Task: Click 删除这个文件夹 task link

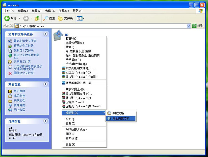Action: click(24, 73)
